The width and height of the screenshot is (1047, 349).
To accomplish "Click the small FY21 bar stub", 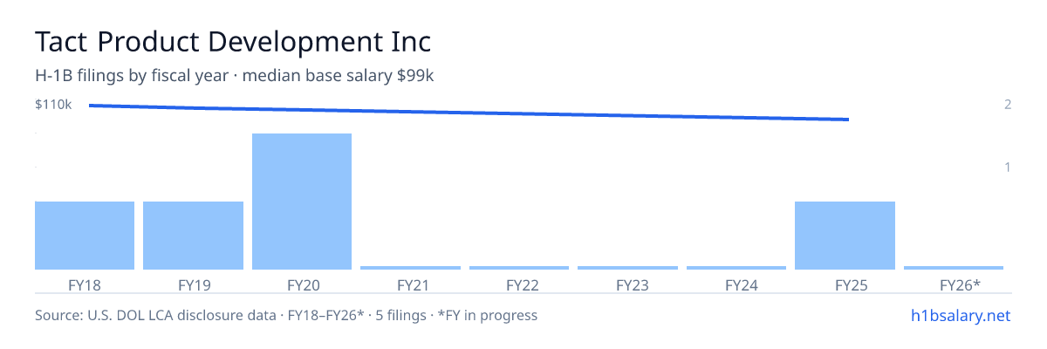I will point(410,268).
